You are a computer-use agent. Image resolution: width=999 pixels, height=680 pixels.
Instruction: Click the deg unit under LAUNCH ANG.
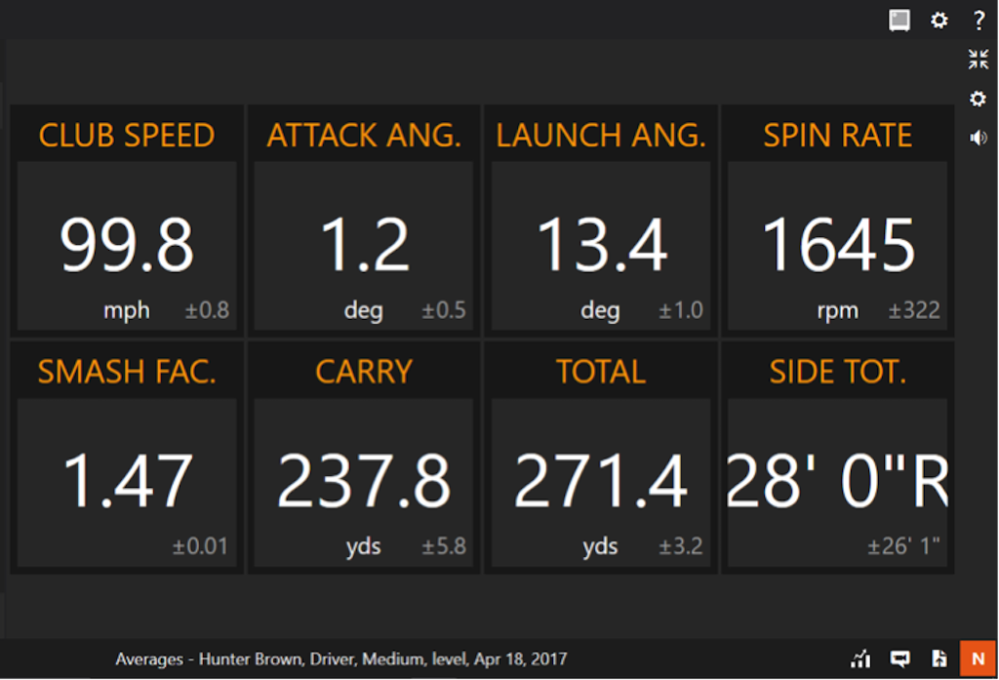point(601,311)
